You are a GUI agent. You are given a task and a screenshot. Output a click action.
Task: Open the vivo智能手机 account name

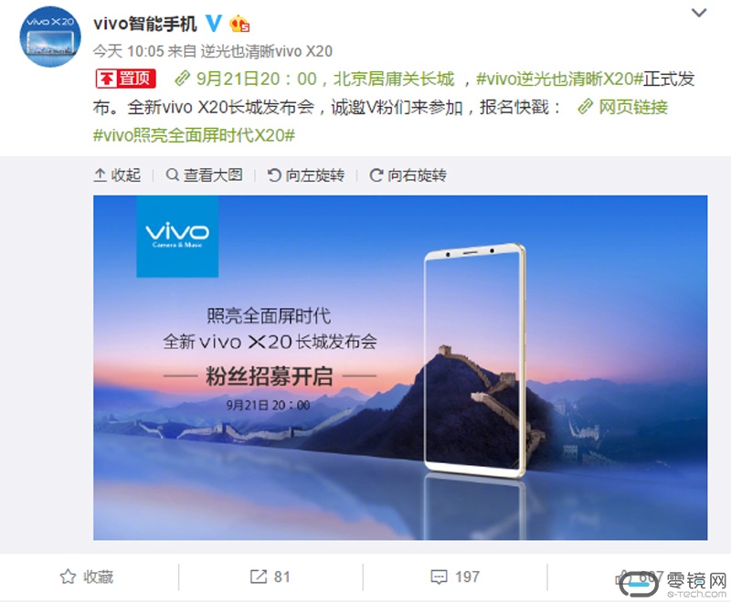[145, 24]
